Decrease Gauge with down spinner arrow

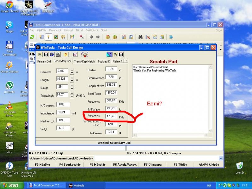tap(72, 89)
